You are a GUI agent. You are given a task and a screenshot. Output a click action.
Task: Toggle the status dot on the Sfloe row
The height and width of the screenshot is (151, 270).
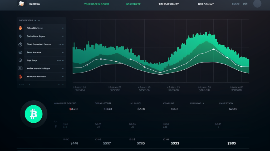coord(63,28)
